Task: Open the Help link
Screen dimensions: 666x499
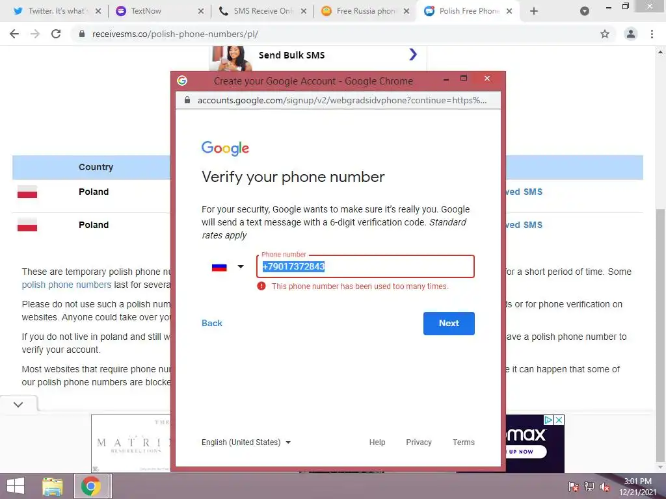Action: 377,442
